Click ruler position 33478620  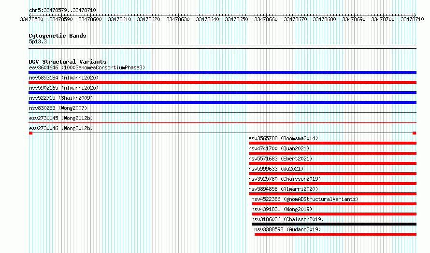click(x=148, y=19)
